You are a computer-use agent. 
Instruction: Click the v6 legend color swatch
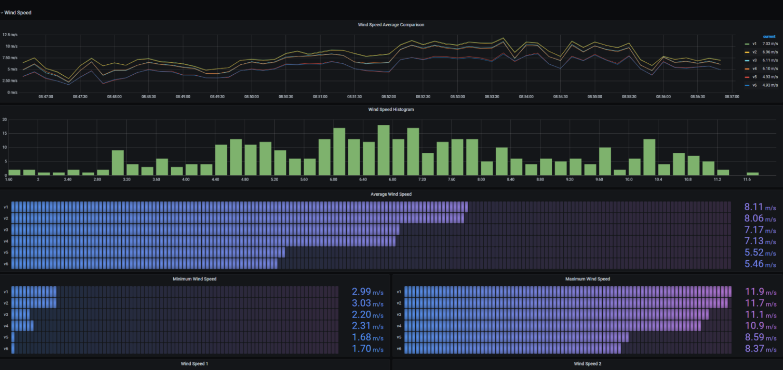(747, 85)
